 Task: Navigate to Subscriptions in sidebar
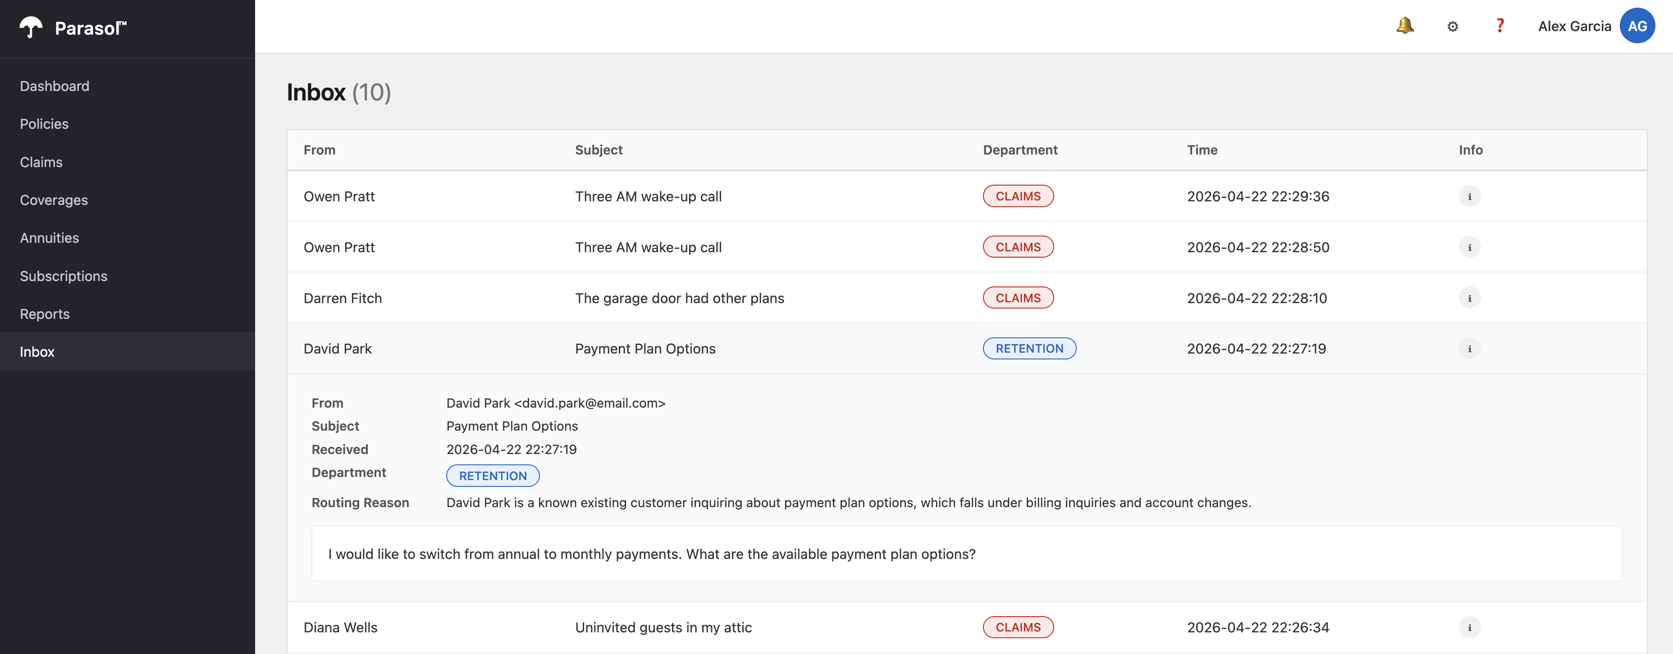[64, 276]
